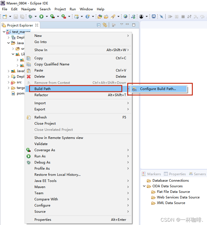
Task: Expand the src folder tree node
Action: click(x=8, y=82)
